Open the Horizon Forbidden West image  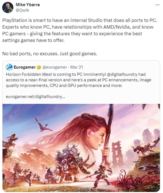click(x=81, y=147)
